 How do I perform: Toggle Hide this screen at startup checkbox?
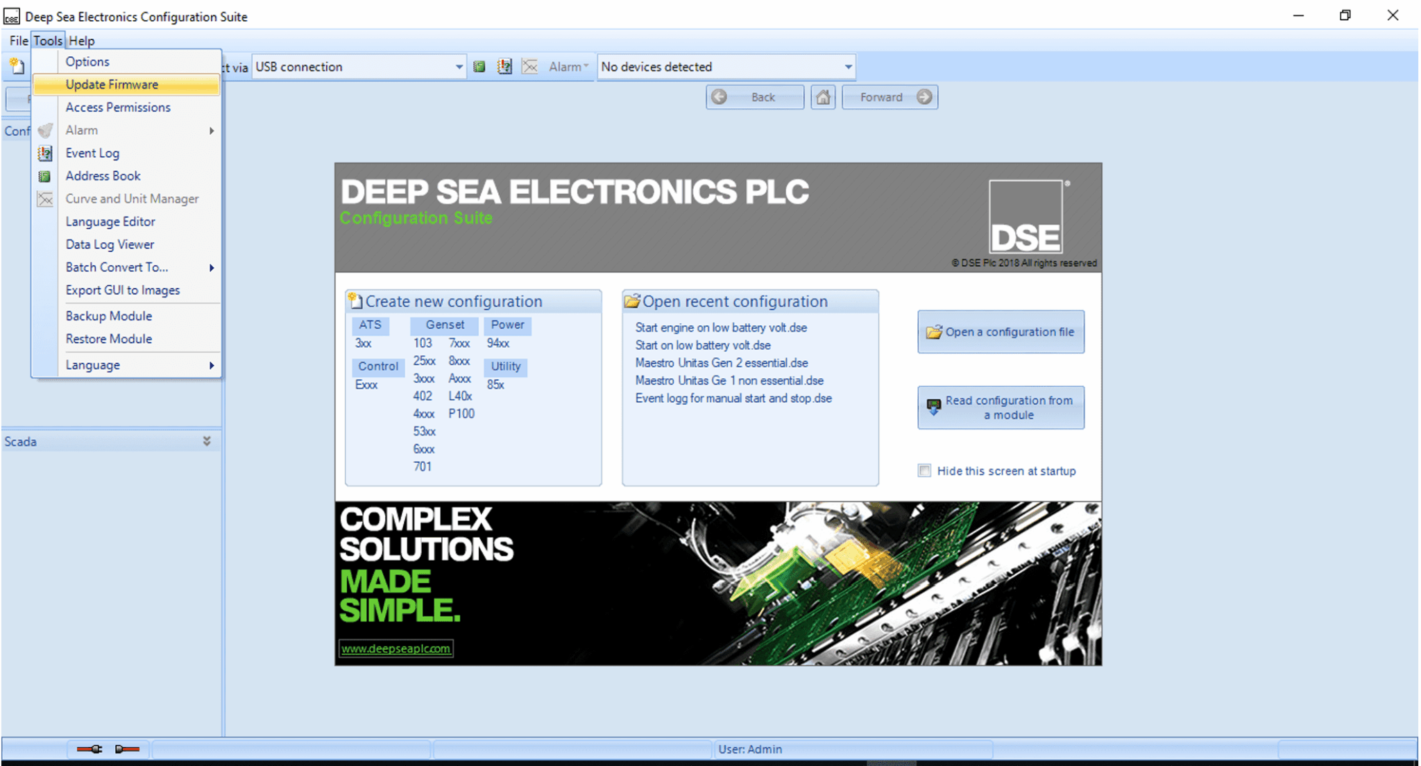[x=924, y=471]
